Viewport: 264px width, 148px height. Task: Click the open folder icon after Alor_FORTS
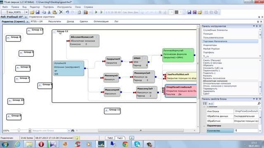(x=32, y=12)
